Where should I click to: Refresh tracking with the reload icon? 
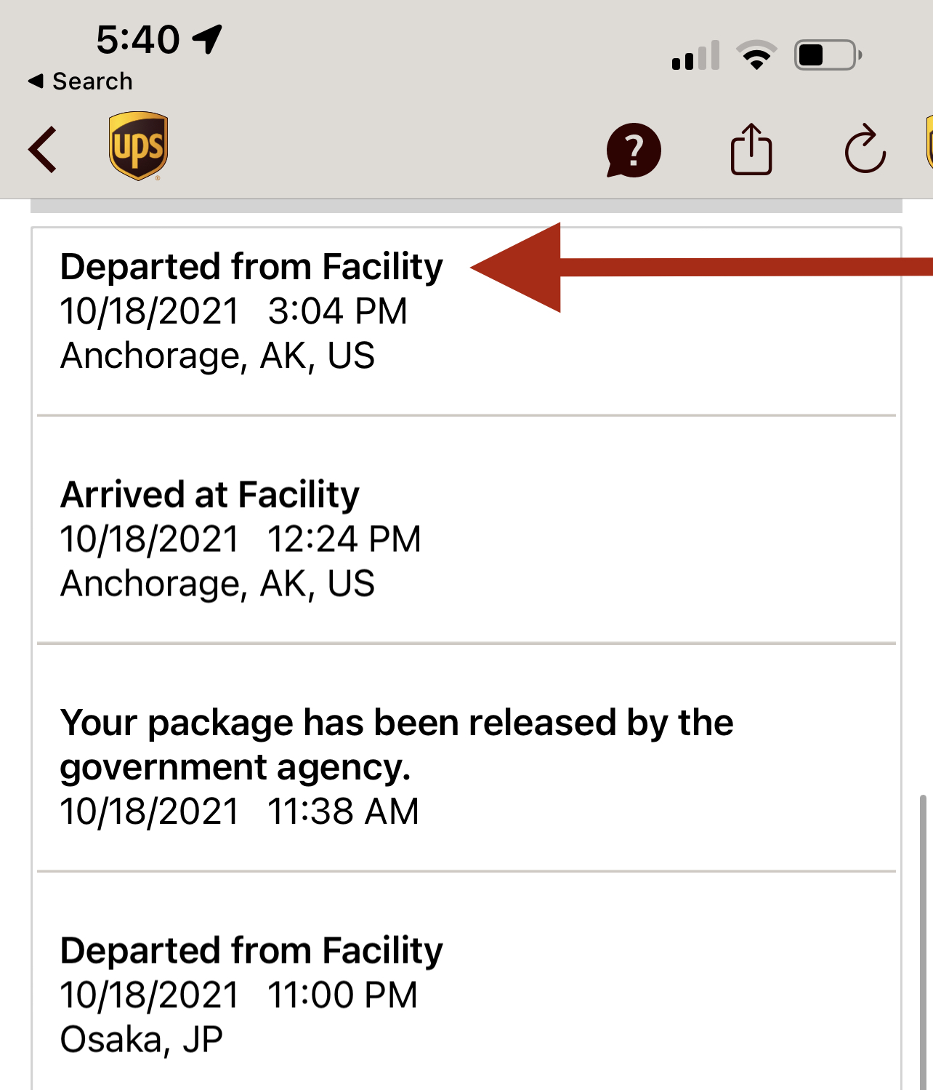[865, 149]
